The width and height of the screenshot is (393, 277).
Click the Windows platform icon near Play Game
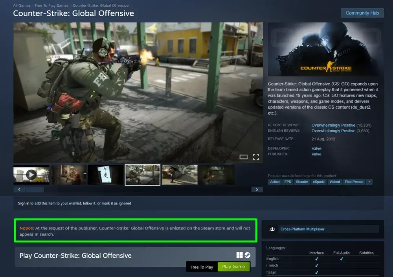coord(239,255)
